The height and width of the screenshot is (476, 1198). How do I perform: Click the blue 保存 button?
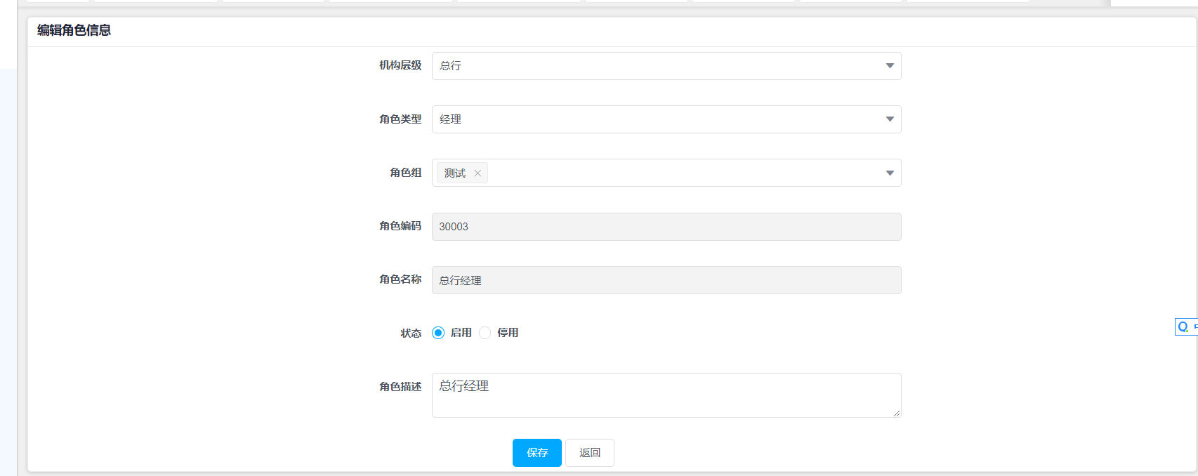(537, 453)
